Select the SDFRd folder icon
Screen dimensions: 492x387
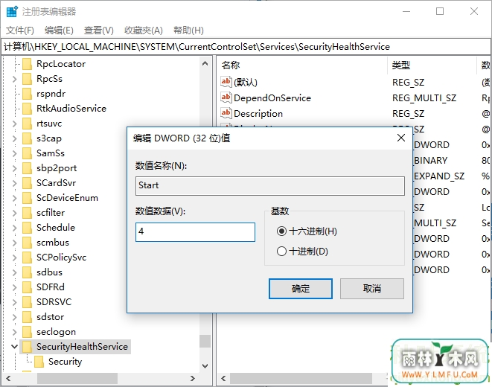coord(28,287)
